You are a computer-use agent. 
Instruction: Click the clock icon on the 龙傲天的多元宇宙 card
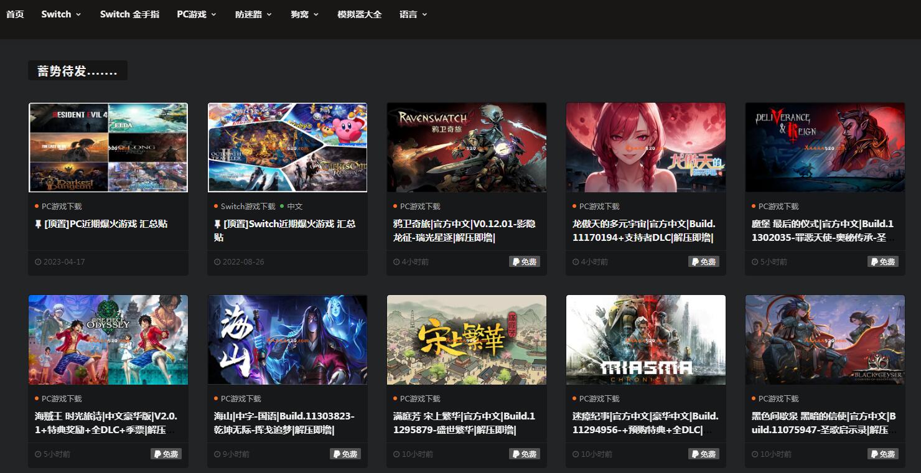tap(576, 262)
